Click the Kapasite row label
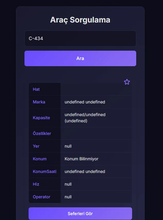The image size is (163, 220). 41,118
